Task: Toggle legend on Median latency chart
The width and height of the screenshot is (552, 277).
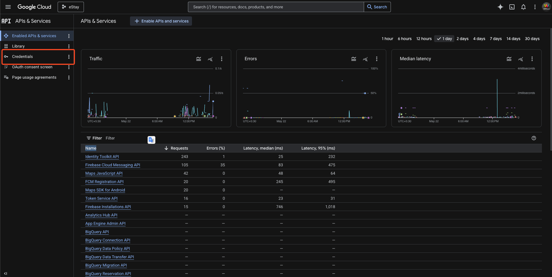Action: click(x=509, y=59)
